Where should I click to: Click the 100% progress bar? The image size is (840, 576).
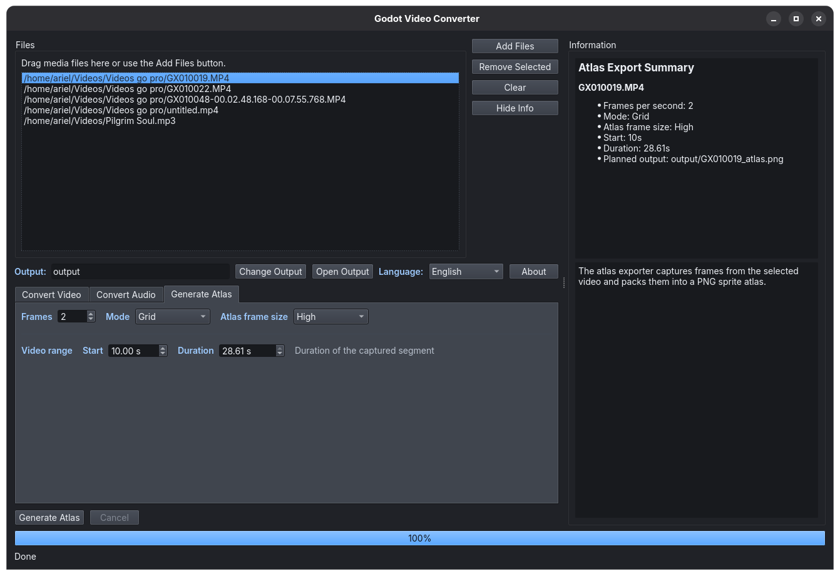click(x=419, y=538)
